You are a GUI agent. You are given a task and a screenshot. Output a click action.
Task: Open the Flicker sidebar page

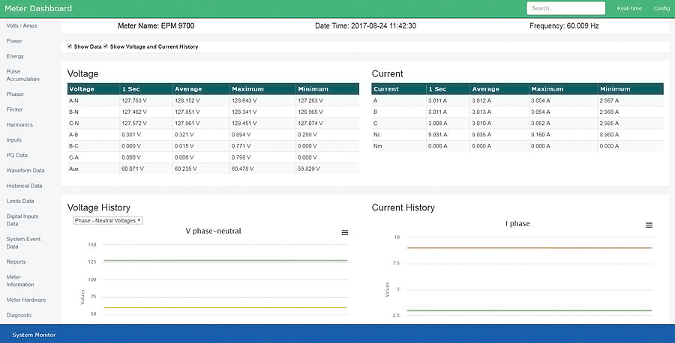click(x=15, y=109)
